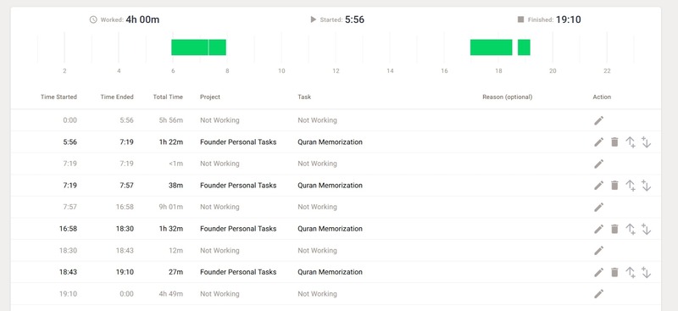Click Founder Personal Tasks in the 7:19 row
Viewport: 678px width, 311px height.
238,186
